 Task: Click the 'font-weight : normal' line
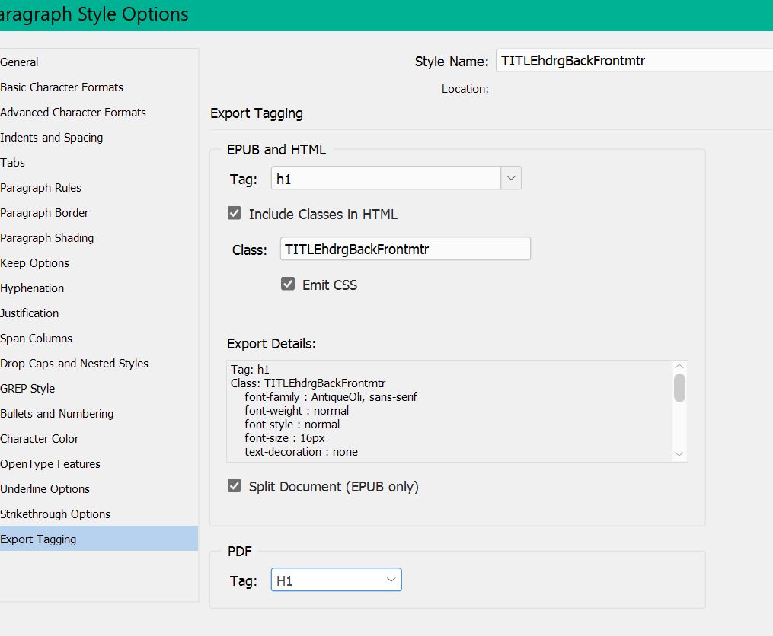pos(297,411)
